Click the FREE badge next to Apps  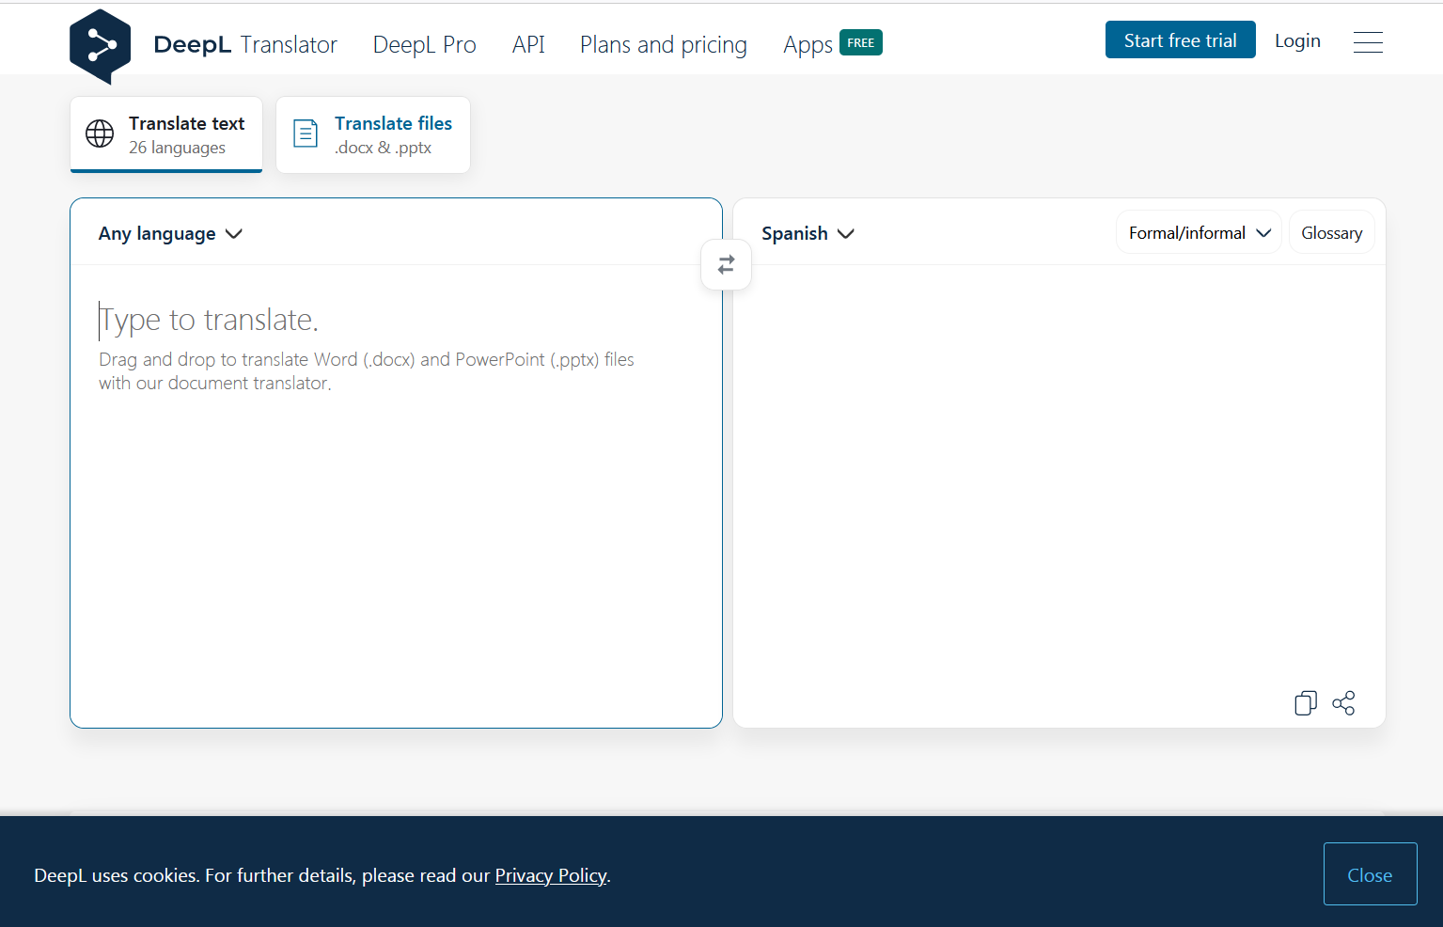point(860,43)
